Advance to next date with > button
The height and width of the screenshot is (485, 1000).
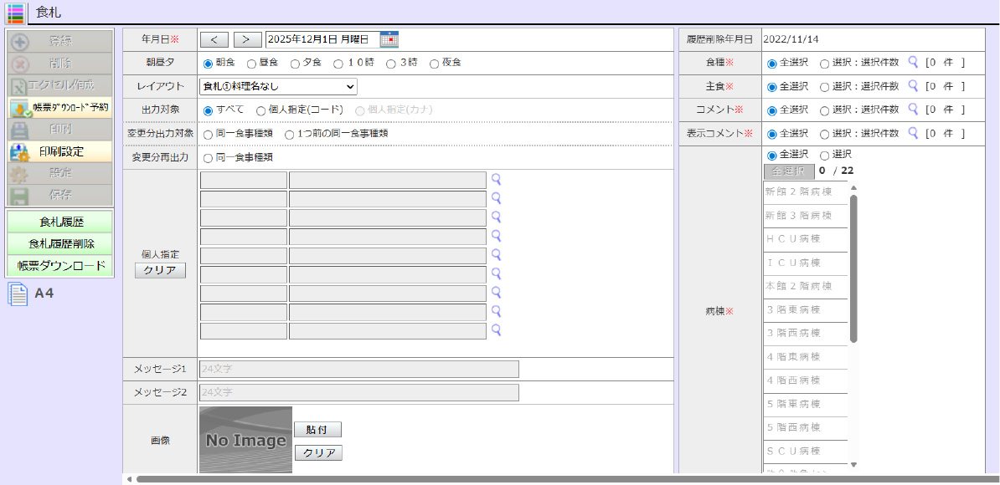[247, 39]
